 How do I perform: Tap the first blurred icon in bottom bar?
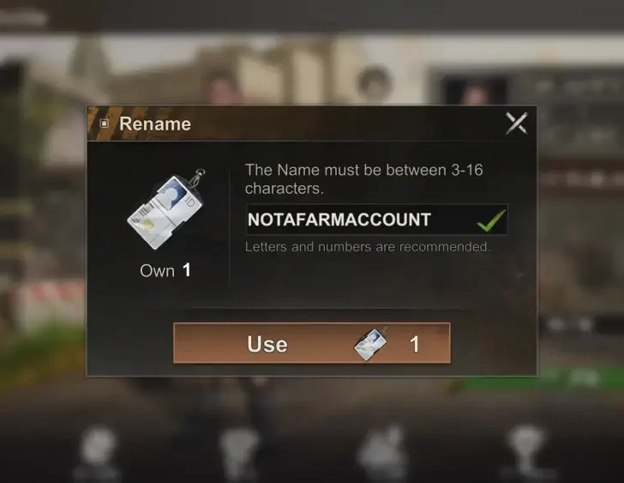(x=98, y=450)
